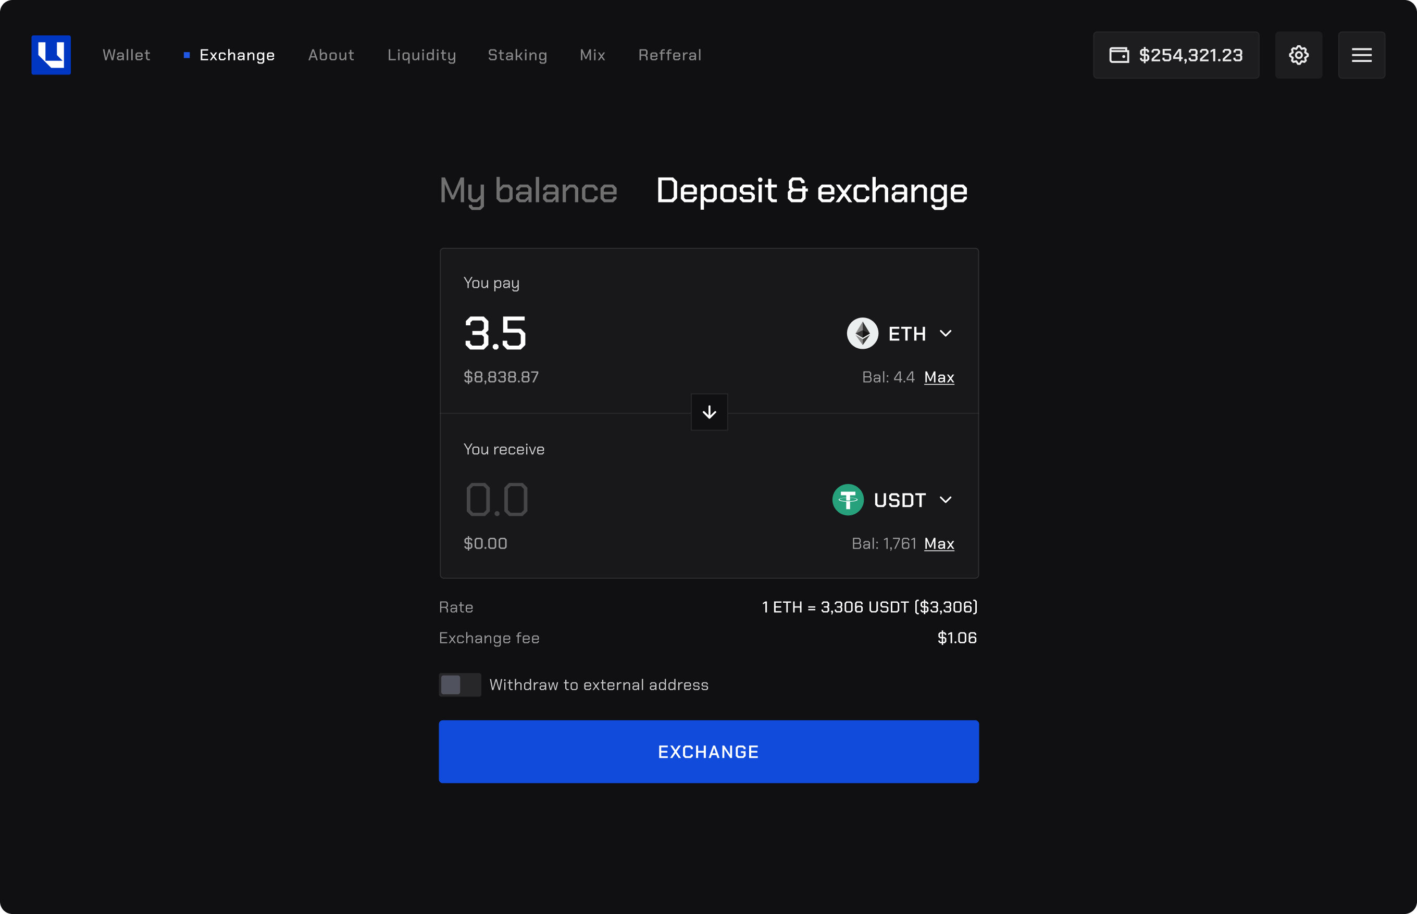Toggle Withdraw to external address switch
The image size is (1417, 914).
pos(459,685)
